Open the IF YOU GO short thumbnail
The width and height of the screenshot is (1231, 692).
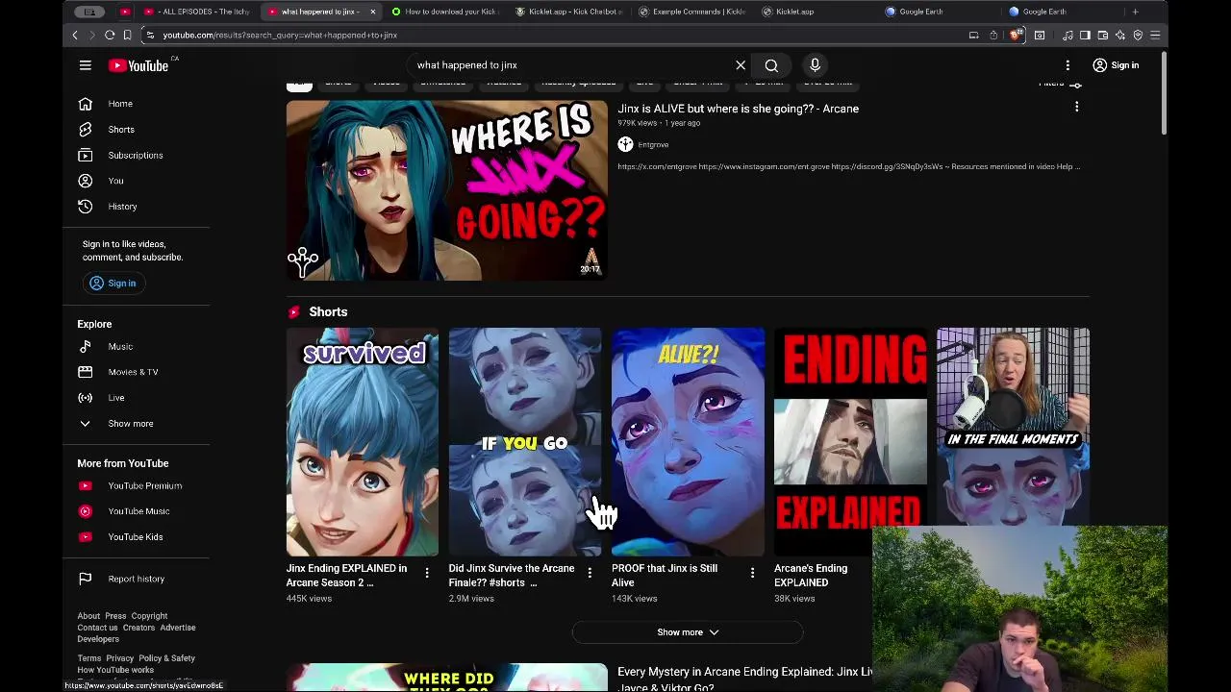[x=525, y=442]
